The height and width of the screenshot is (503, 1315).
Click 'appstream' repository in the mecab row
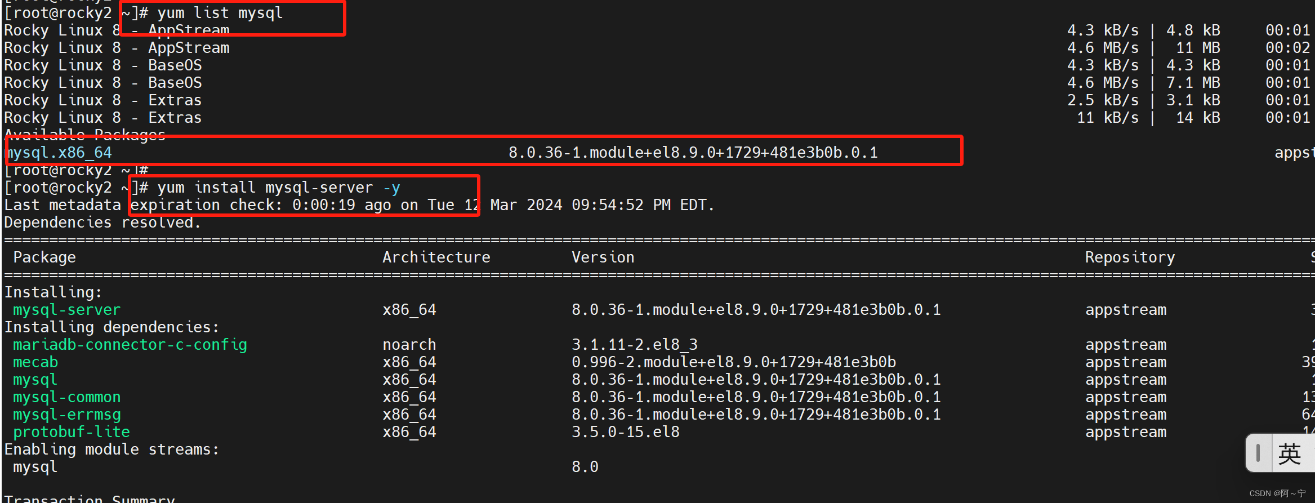tap(1126, 362)
